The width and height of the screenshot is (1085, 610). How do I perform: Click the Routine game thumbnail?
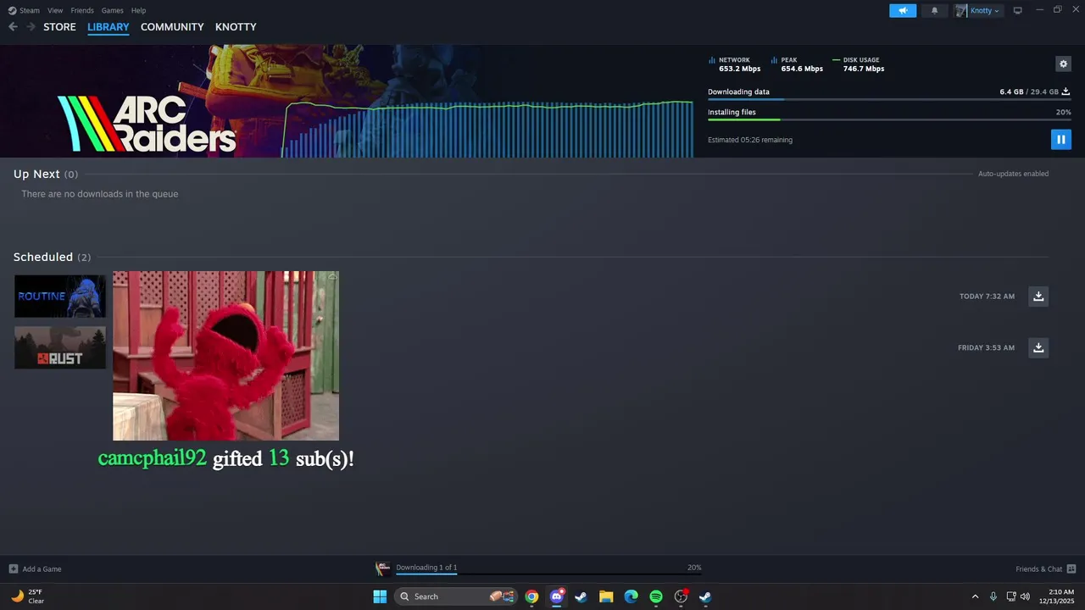coord(60,296)
